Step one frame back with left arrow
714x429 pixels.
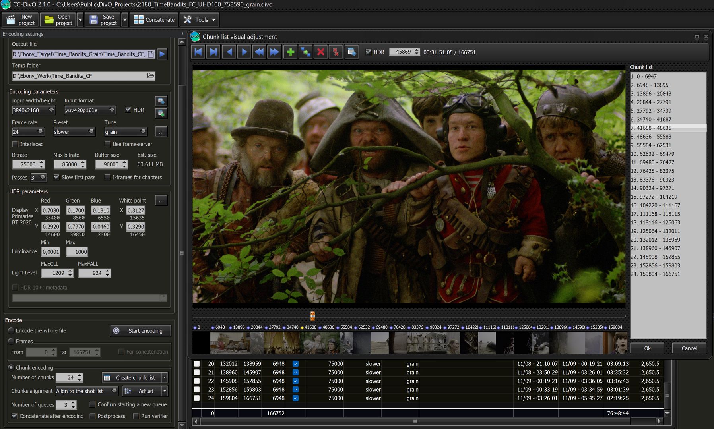pyautogui.click(x=229, y=52)
